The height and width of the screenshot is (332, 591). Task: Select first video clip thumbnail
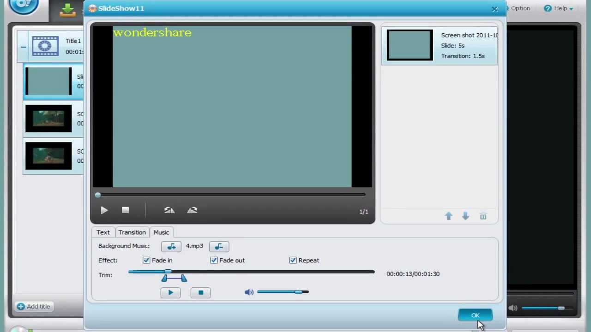tap(48, 119)
